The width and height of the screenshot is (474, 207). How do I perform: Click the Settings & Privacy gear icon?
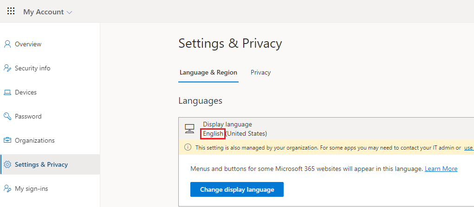(x=7, y=164)
